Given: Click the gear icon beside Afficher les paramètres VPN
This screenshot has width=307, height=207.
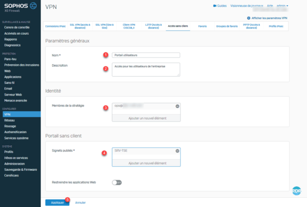Looking at the screenshot, I should point(249,18).
